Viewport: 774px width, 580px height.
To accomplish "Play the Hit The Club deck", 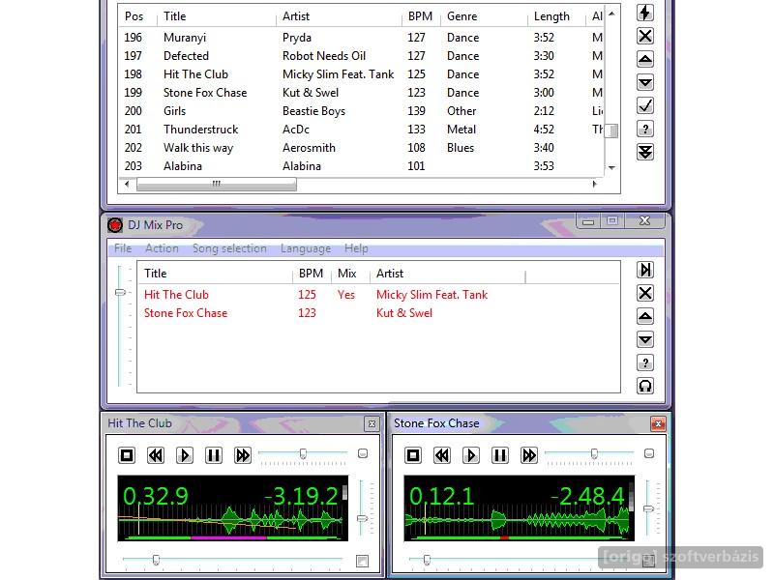I will click(185, 455).
